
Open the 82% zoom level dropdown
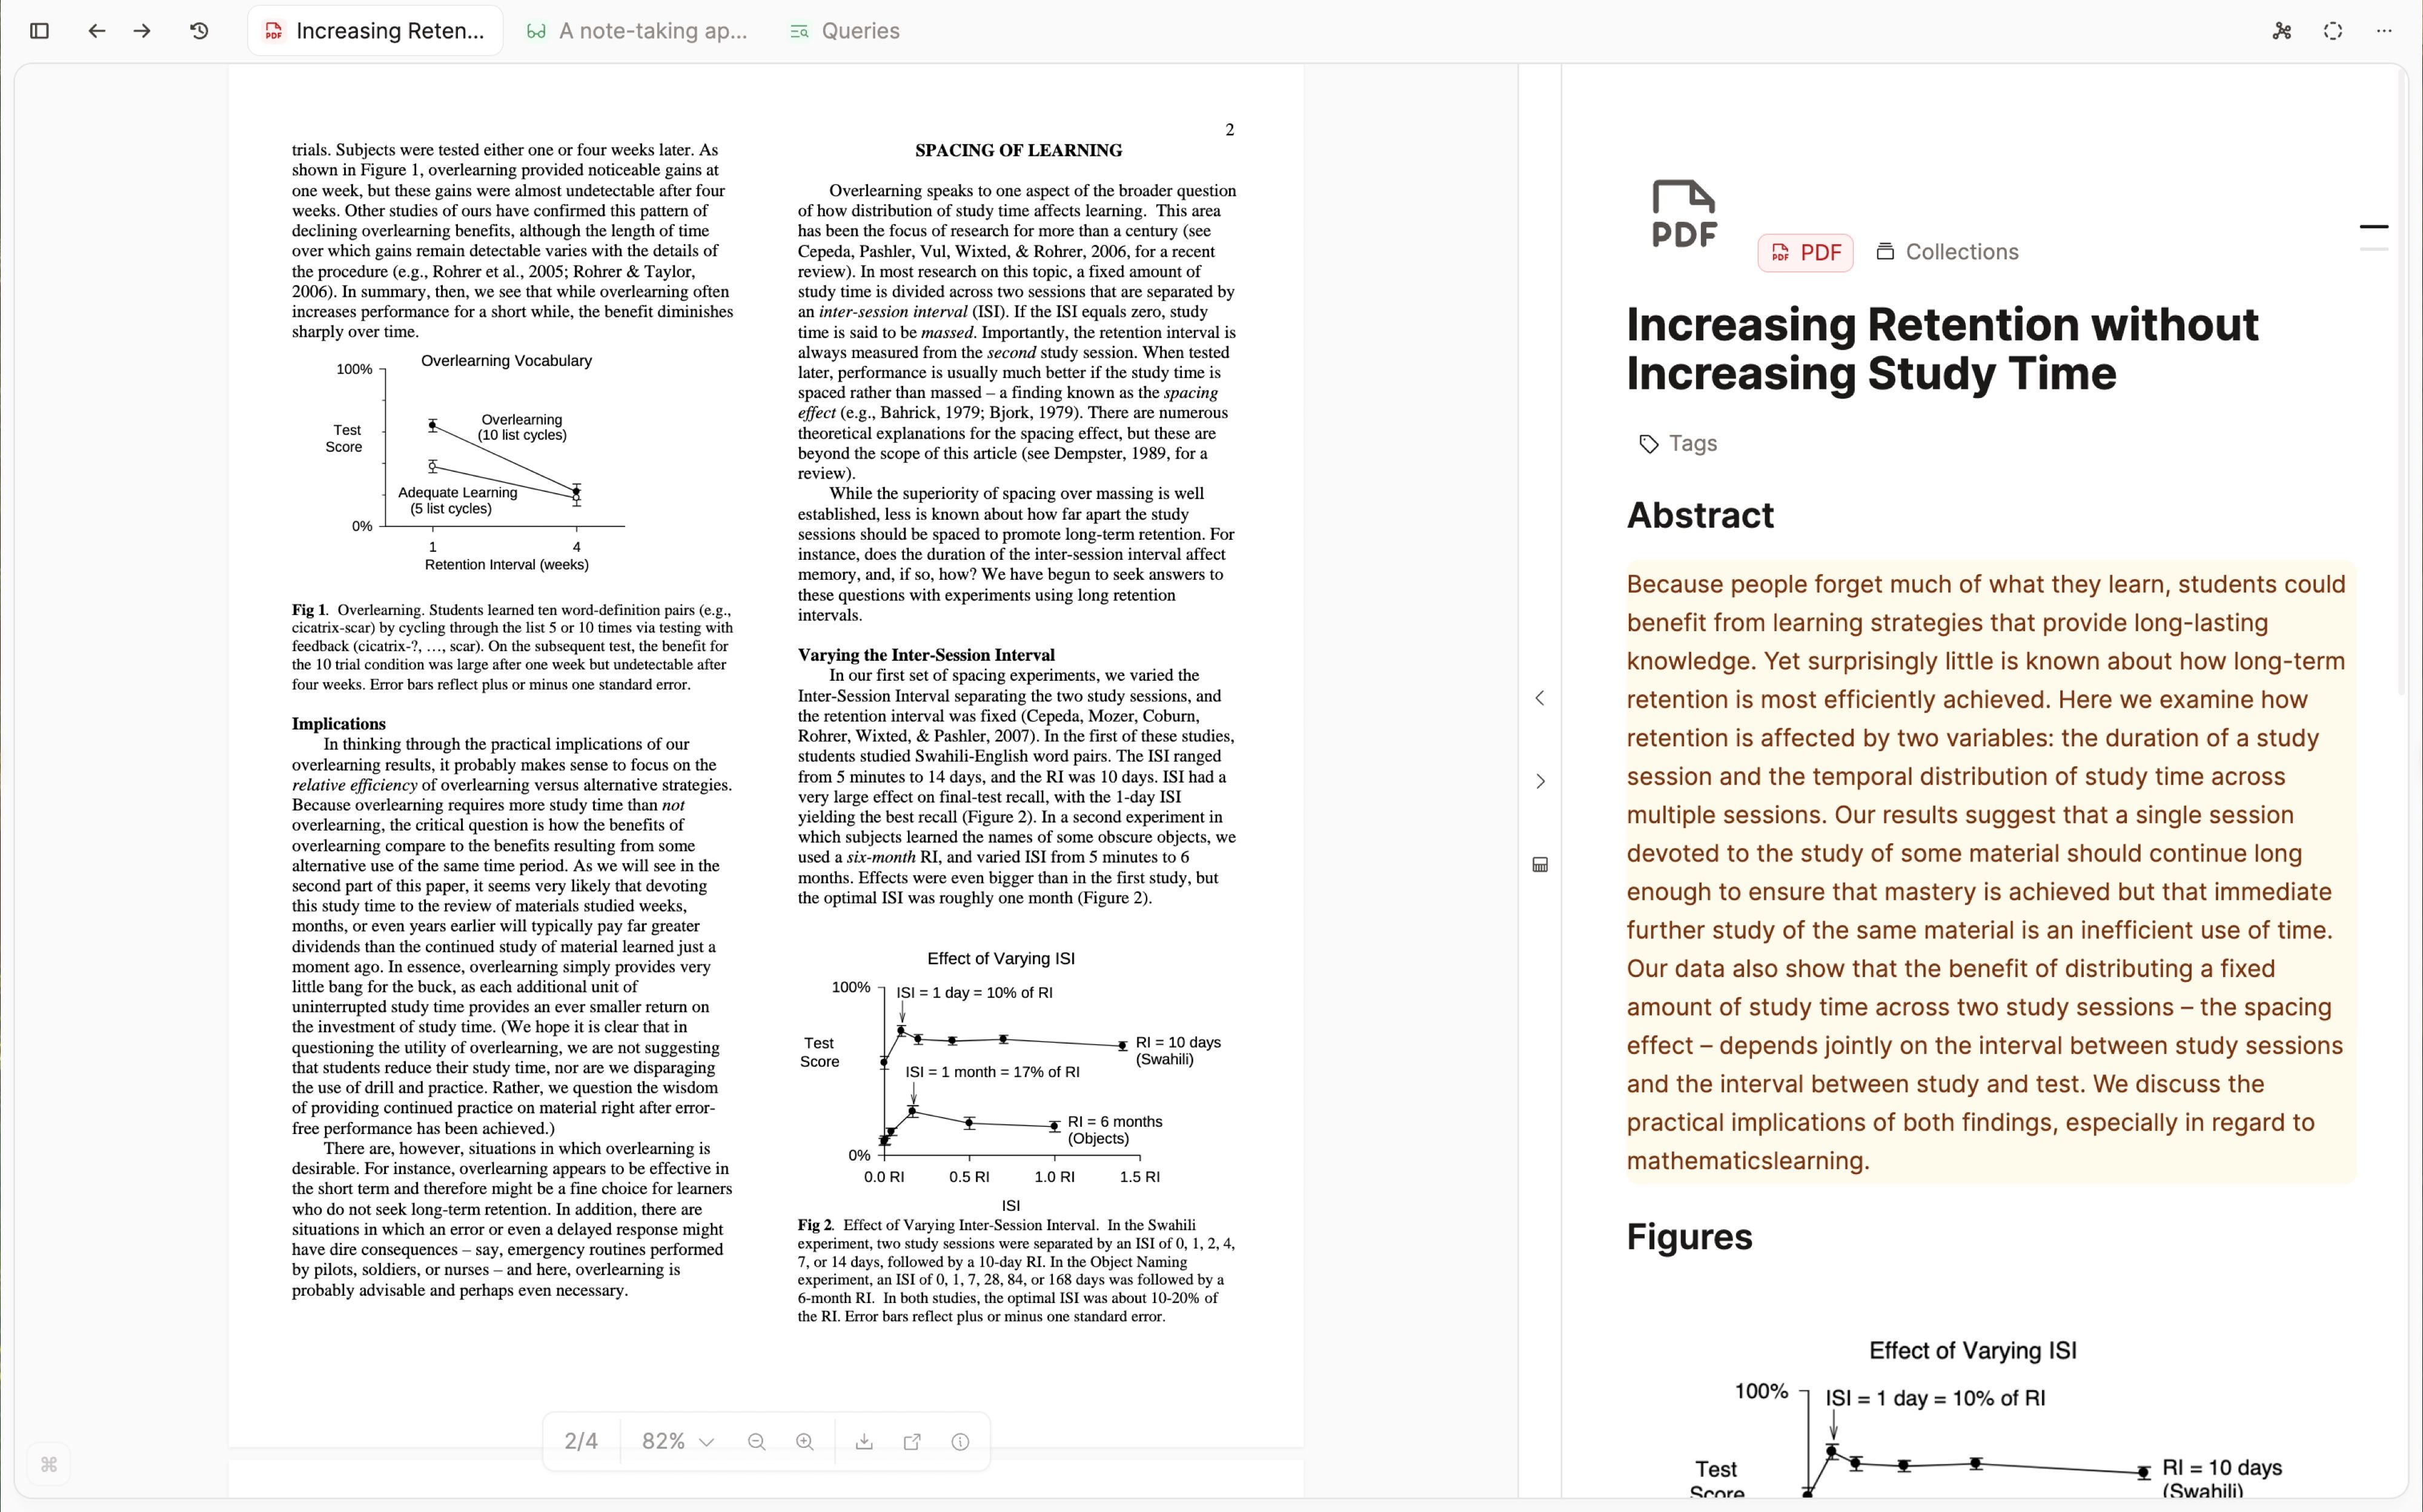(x=677, y=1441)
